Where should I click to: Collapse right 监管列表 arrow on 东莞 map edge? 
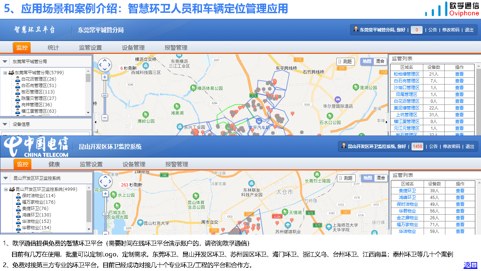click(387, 122)
